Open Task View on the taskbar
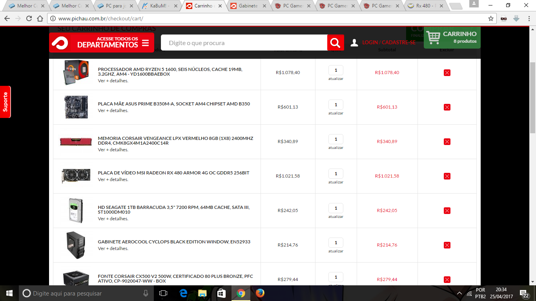The image size is (536, 301). [163, 293]
